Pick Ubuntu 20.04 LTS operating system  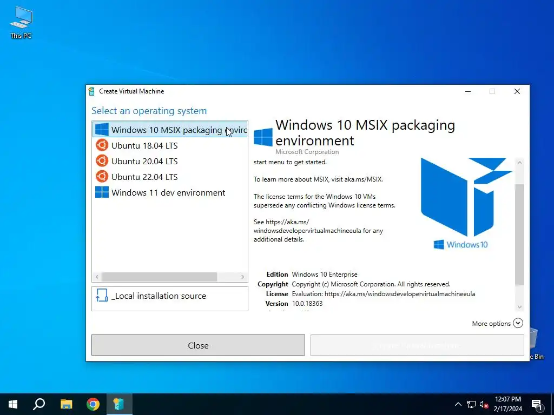pos(170,161)
